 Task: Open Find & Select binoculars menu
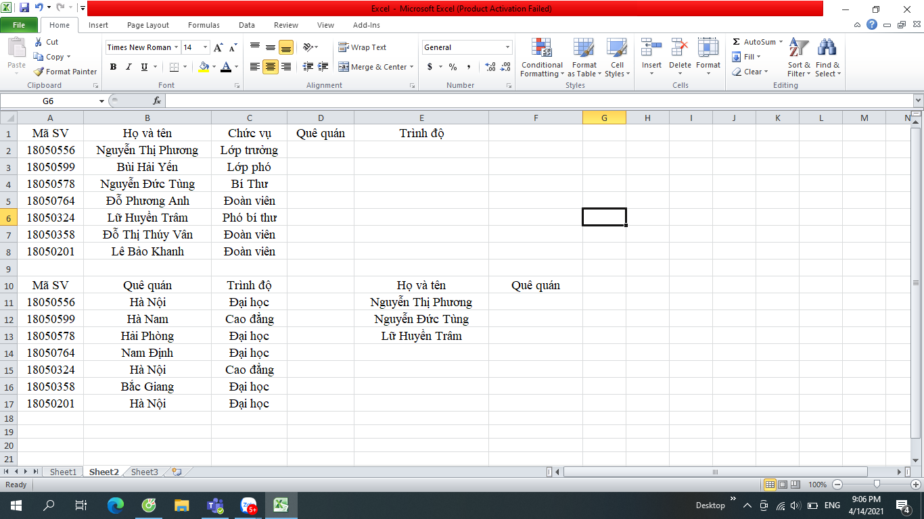pos(827,58)
